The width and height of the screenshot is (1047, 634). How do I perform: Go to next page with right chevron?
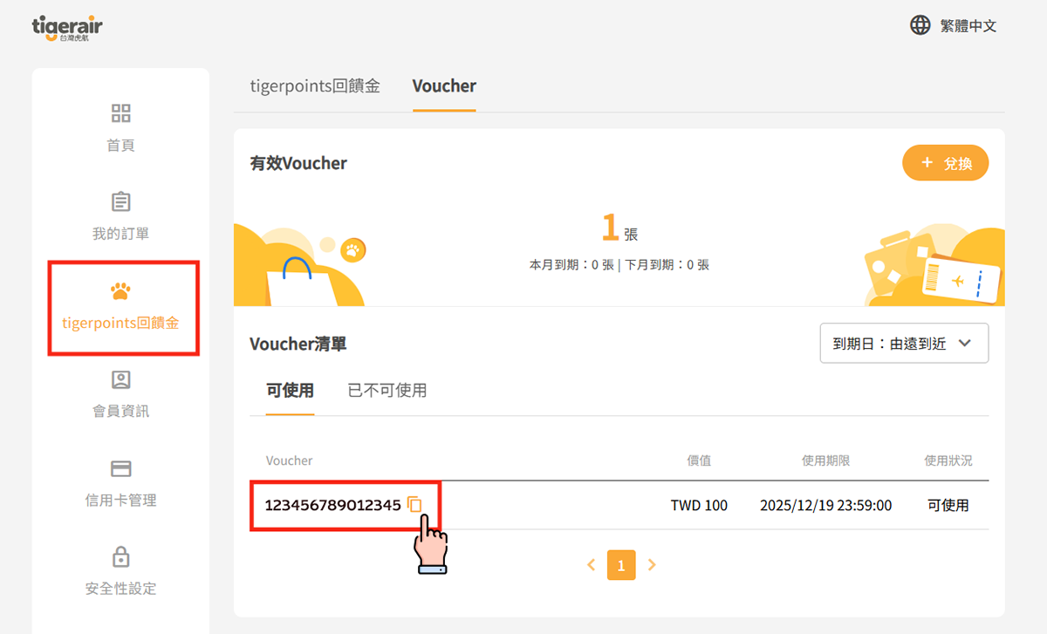coord(652,565)
